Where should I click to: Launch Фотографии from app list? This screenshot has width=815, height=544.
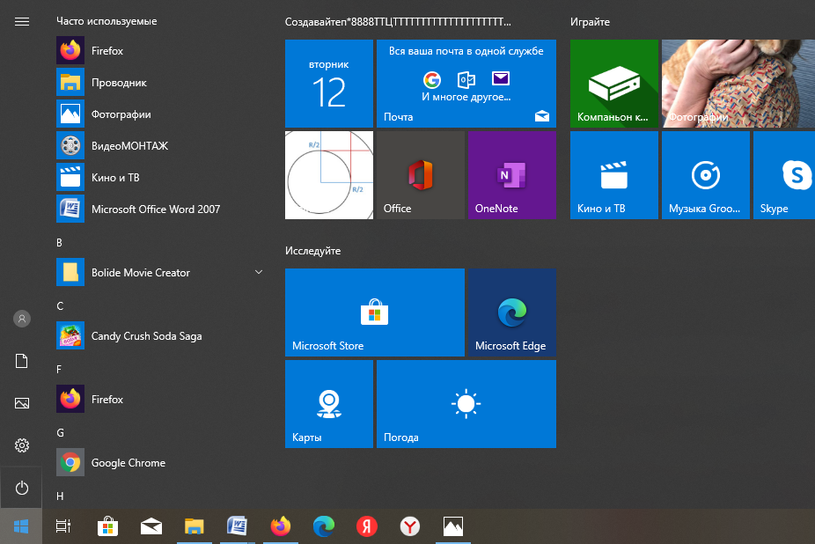159,114
